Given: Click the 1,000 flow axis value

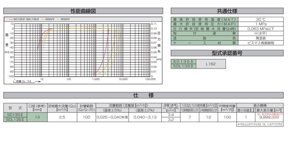Looking at the screenshot, I should click(96, 79).
